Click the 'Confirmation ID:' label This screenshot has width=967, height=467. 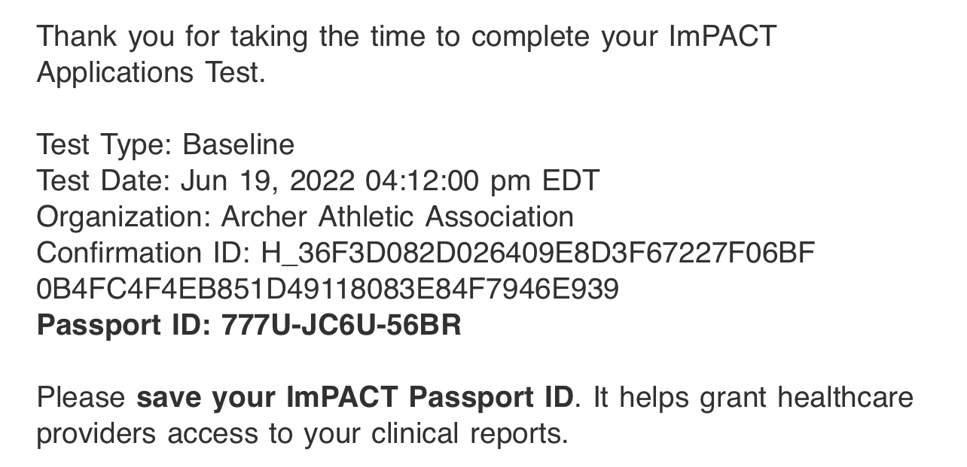[x=144, y=253]
